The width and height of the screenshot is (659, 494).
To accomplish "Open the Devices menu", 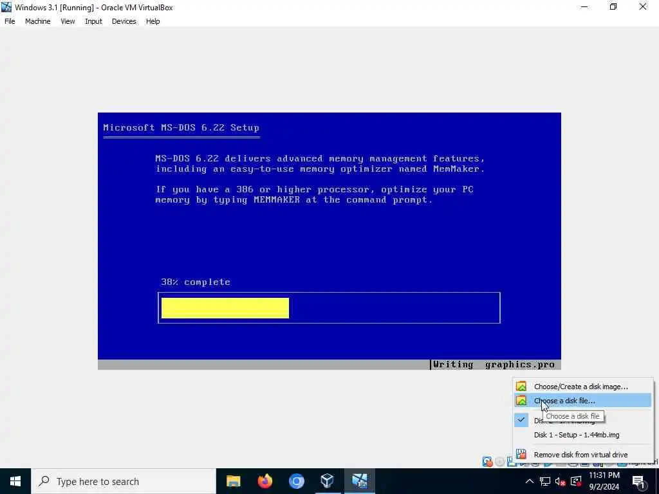I will tap(124, 21).
